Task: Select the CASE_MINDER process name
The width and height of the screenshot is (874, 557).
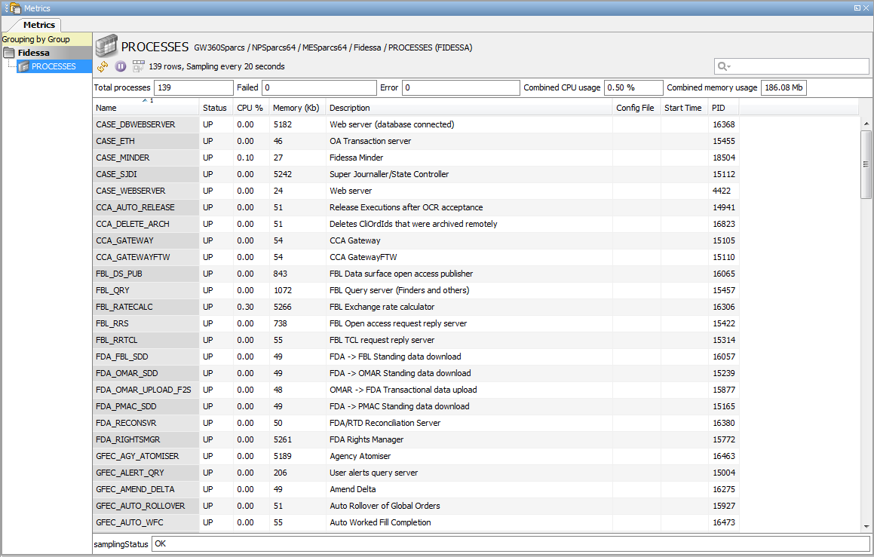Action: (123, 158)
